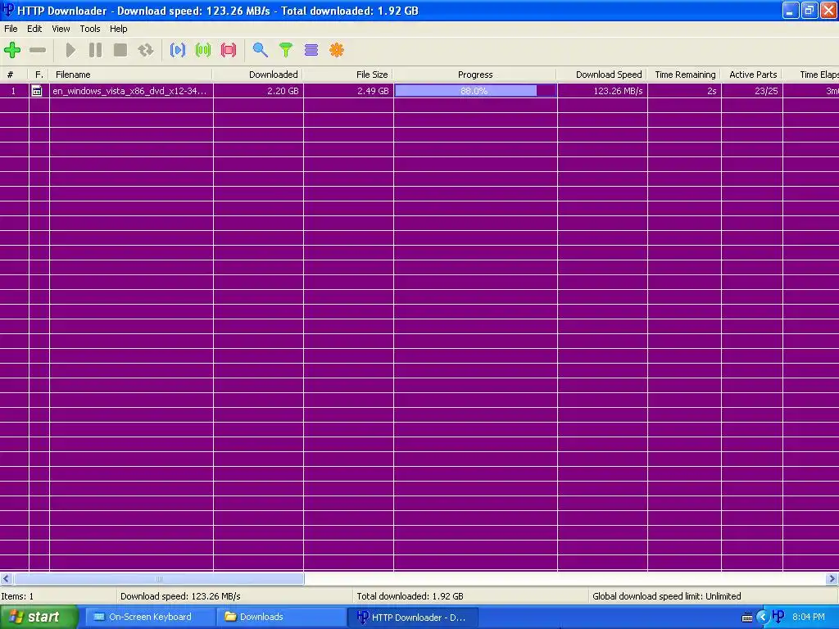Viewport: 839px width, 629px height.
Task: Open Options with the orange gear icon
Action: point(337,50)
